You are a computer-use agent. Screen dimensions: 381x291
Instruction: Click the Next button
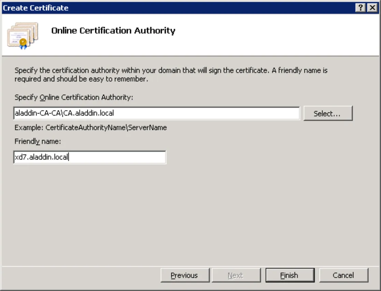point(236,275)
